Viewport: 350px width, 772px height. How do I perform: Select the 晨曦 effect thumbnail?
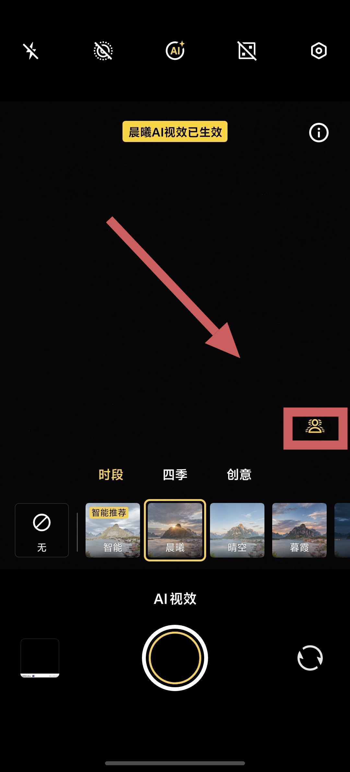point(175,530)
